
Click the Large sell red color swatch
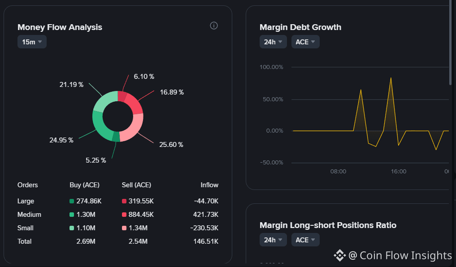[124, 201]
